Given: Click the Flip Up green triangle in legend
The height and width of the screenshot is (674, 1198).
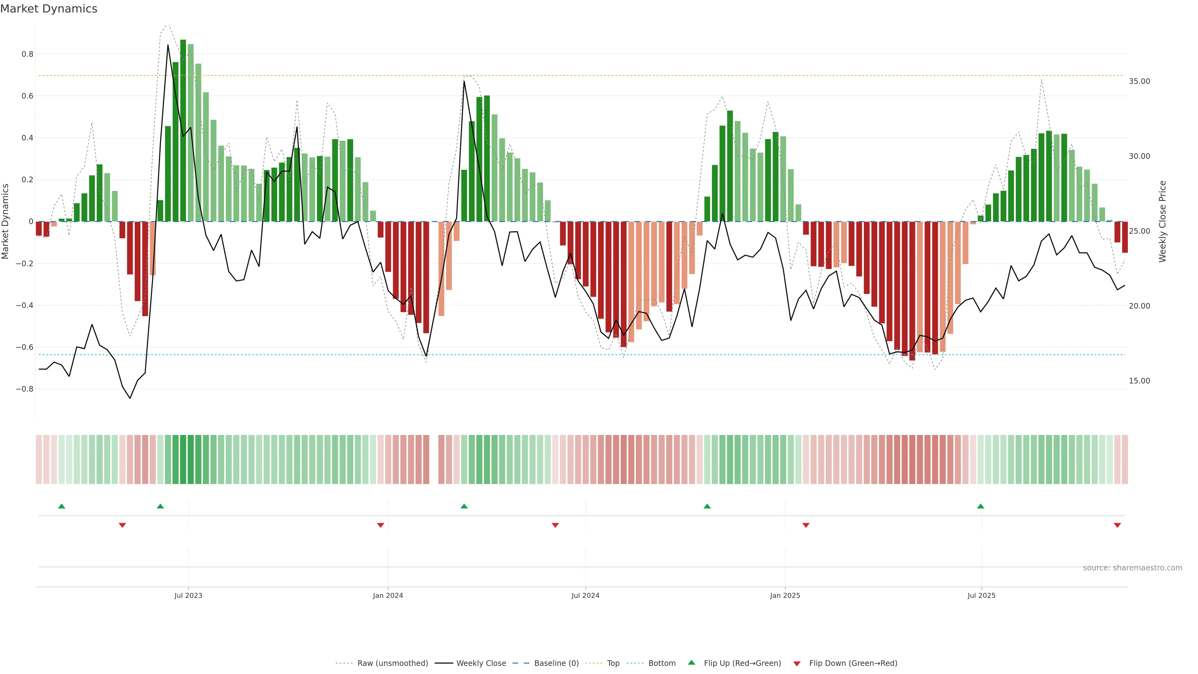Looking at the screenshot, I should (x=692, y=662).
